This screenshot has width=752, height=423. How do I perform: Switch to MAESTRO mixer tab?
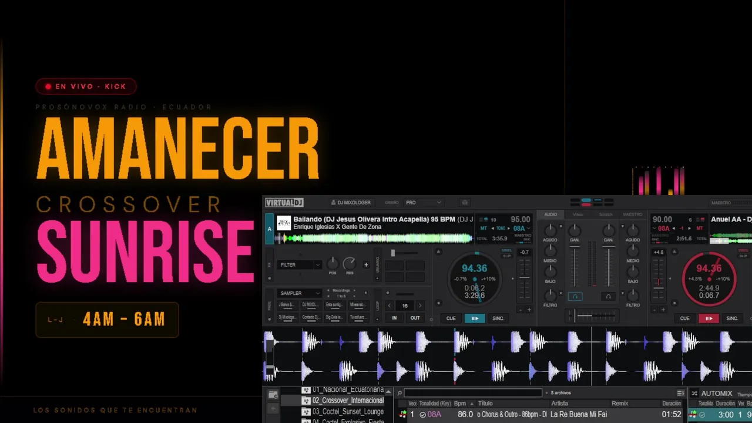point(633,214)
